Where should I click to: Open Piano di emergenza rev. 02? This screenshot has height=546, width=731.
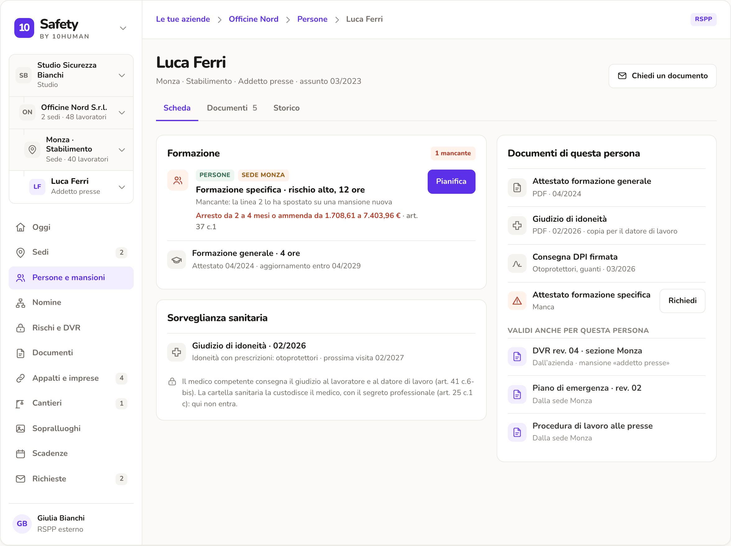click(x=606, y=394)
